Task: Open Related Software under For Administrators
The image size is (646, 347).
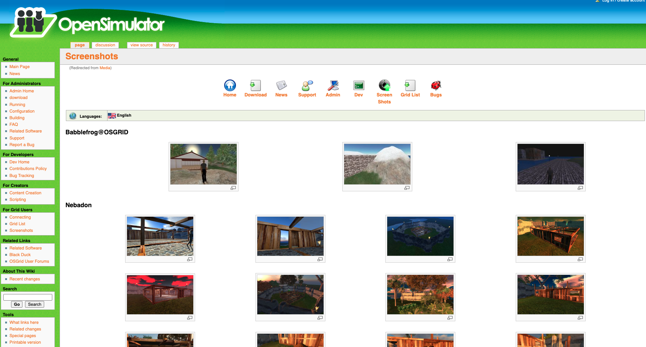Action: (26, 131)
